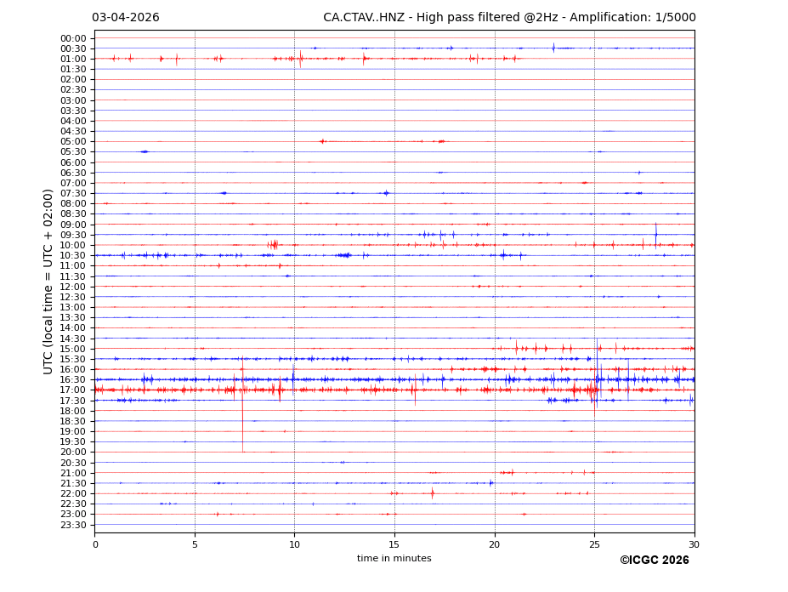Viewport: 788px width, 592px height.
Task: Click the date label 03-04-2026
Action: [x=126, y=18]
